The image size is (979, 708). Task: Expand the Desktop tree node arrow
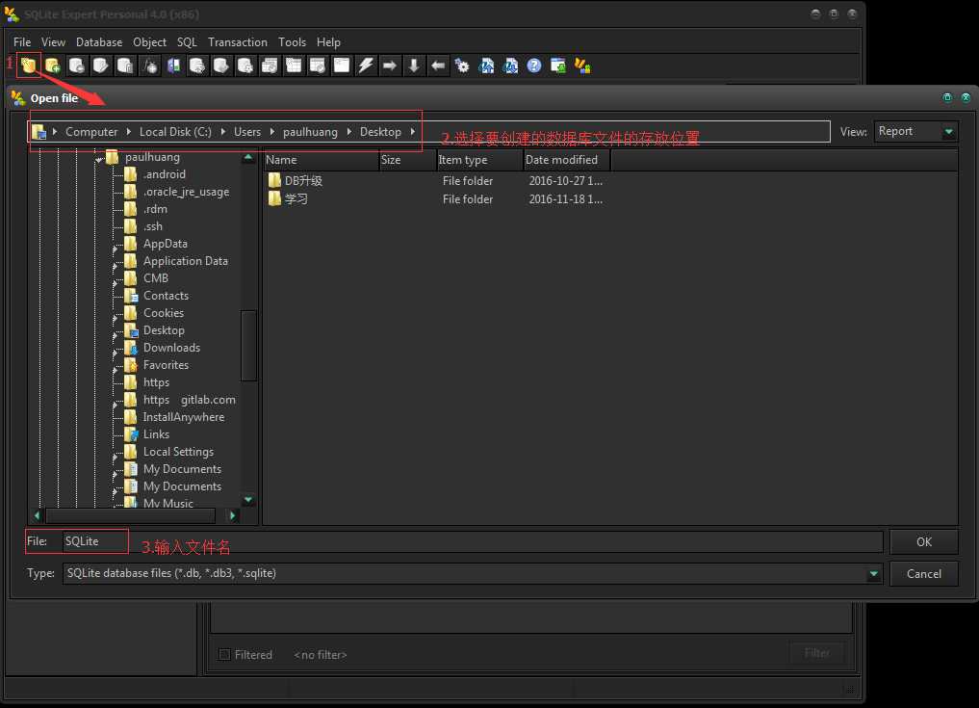click(115, 335)
